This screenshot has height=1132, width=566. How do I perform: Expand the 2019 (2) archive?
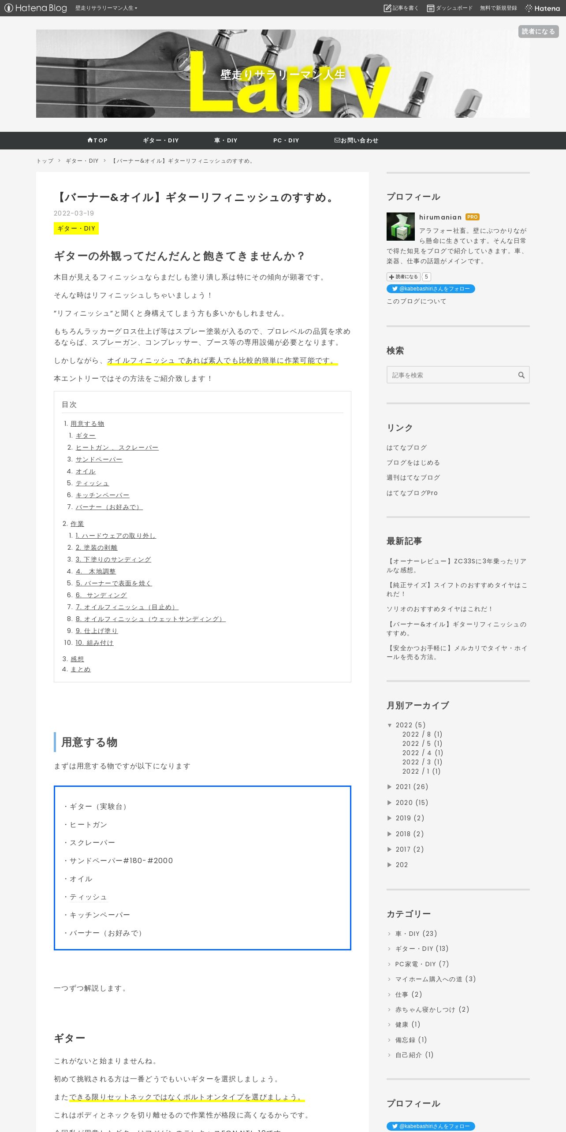point(390,818)
